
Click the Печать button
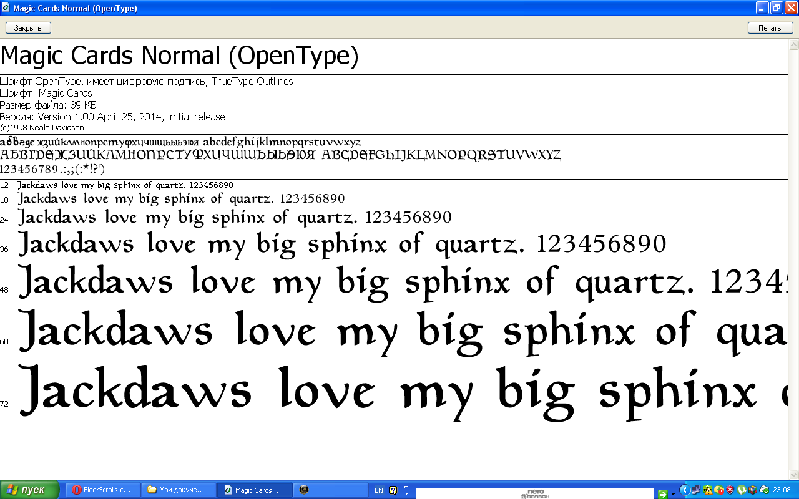pos(770,28)
